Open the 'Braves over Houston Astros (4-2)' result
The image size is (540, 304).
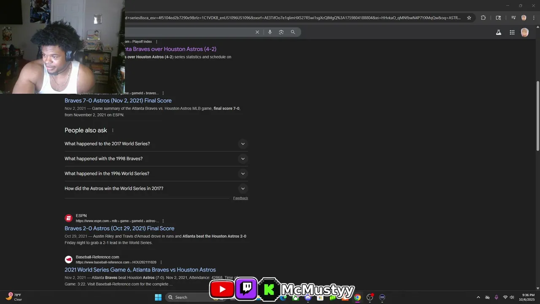(x=170, y=49)
